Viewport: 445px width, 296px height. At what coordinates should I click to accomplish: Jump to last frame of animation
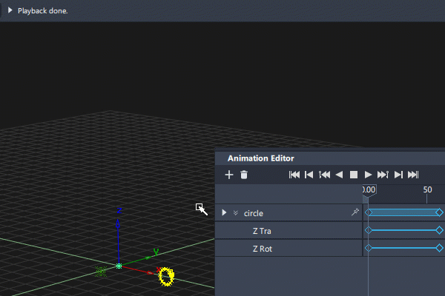(413, 175)
